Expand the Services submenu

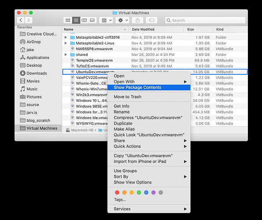click(149, 209)
